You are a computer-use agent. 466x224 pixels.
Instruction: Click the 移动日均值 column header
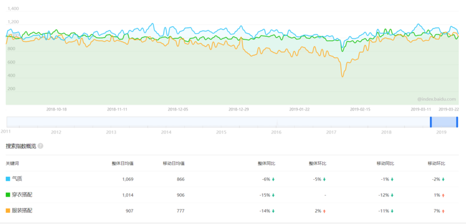click(x=174, y=163)
